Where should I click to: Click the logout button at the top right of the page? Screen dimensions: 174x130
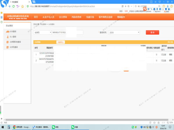pyautogui.click(x=166, y=11)
